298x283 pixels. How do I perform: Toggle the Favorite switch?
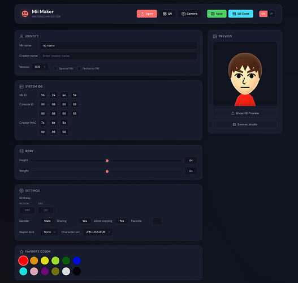[157, 221]
